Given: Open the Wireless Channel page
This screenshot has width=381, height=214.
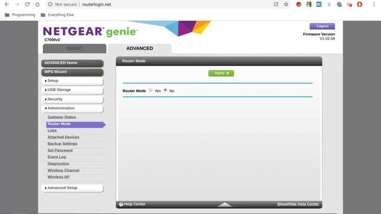Looking at the screenshot, I should click(64, 171).
